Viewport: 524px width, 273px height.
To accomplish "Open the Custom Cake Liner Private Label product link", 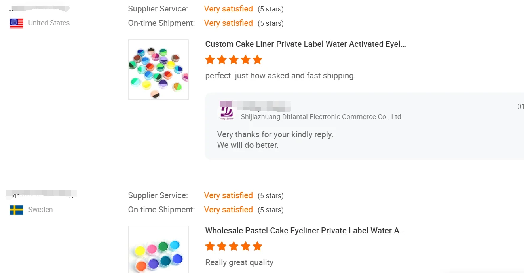I will [306, 44].
